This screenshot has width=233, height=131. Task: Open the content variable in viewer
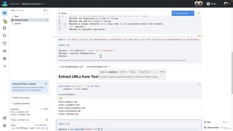click(x=47, y=120)
